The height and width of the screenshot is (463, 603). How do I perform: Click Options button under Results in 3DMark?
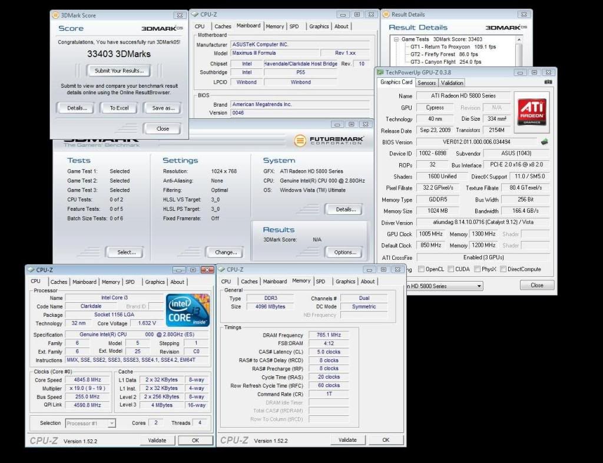(x=345, y=252)
